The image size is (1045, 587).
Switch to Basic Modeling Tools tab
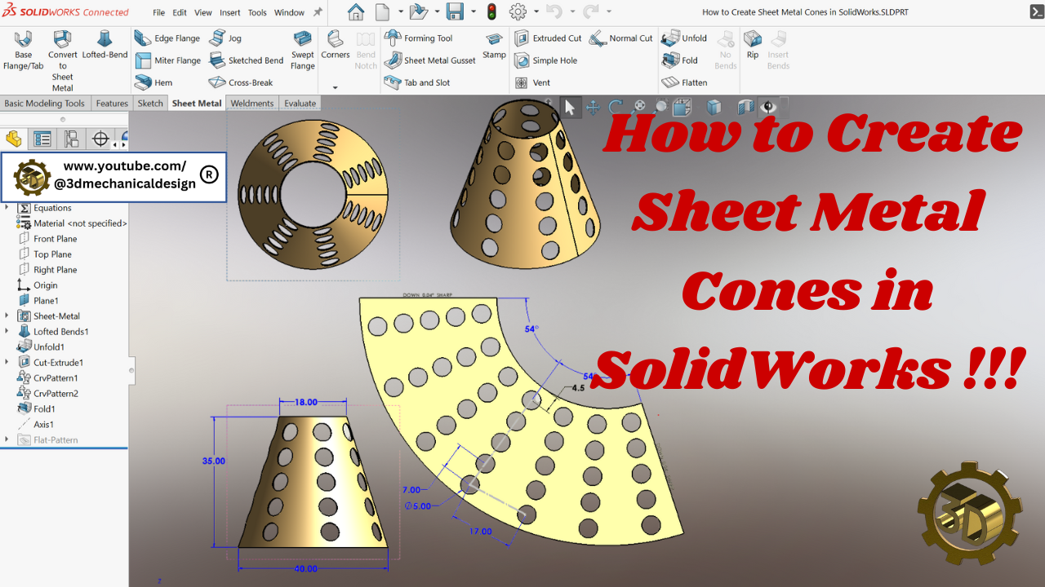tap(45, 104)
